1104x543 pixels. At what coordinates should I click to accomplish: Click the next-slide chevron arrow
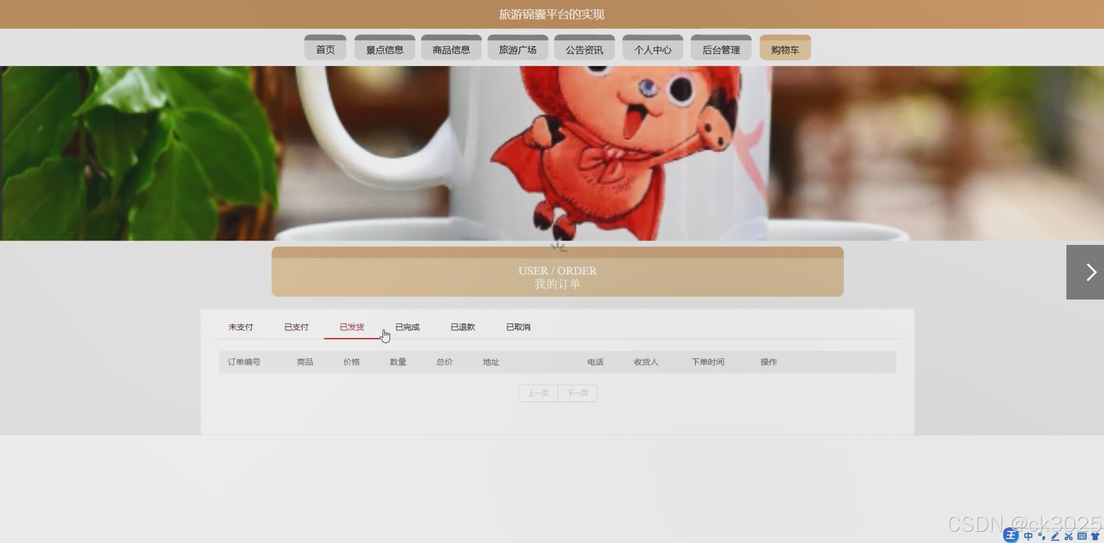(1090, 272)
